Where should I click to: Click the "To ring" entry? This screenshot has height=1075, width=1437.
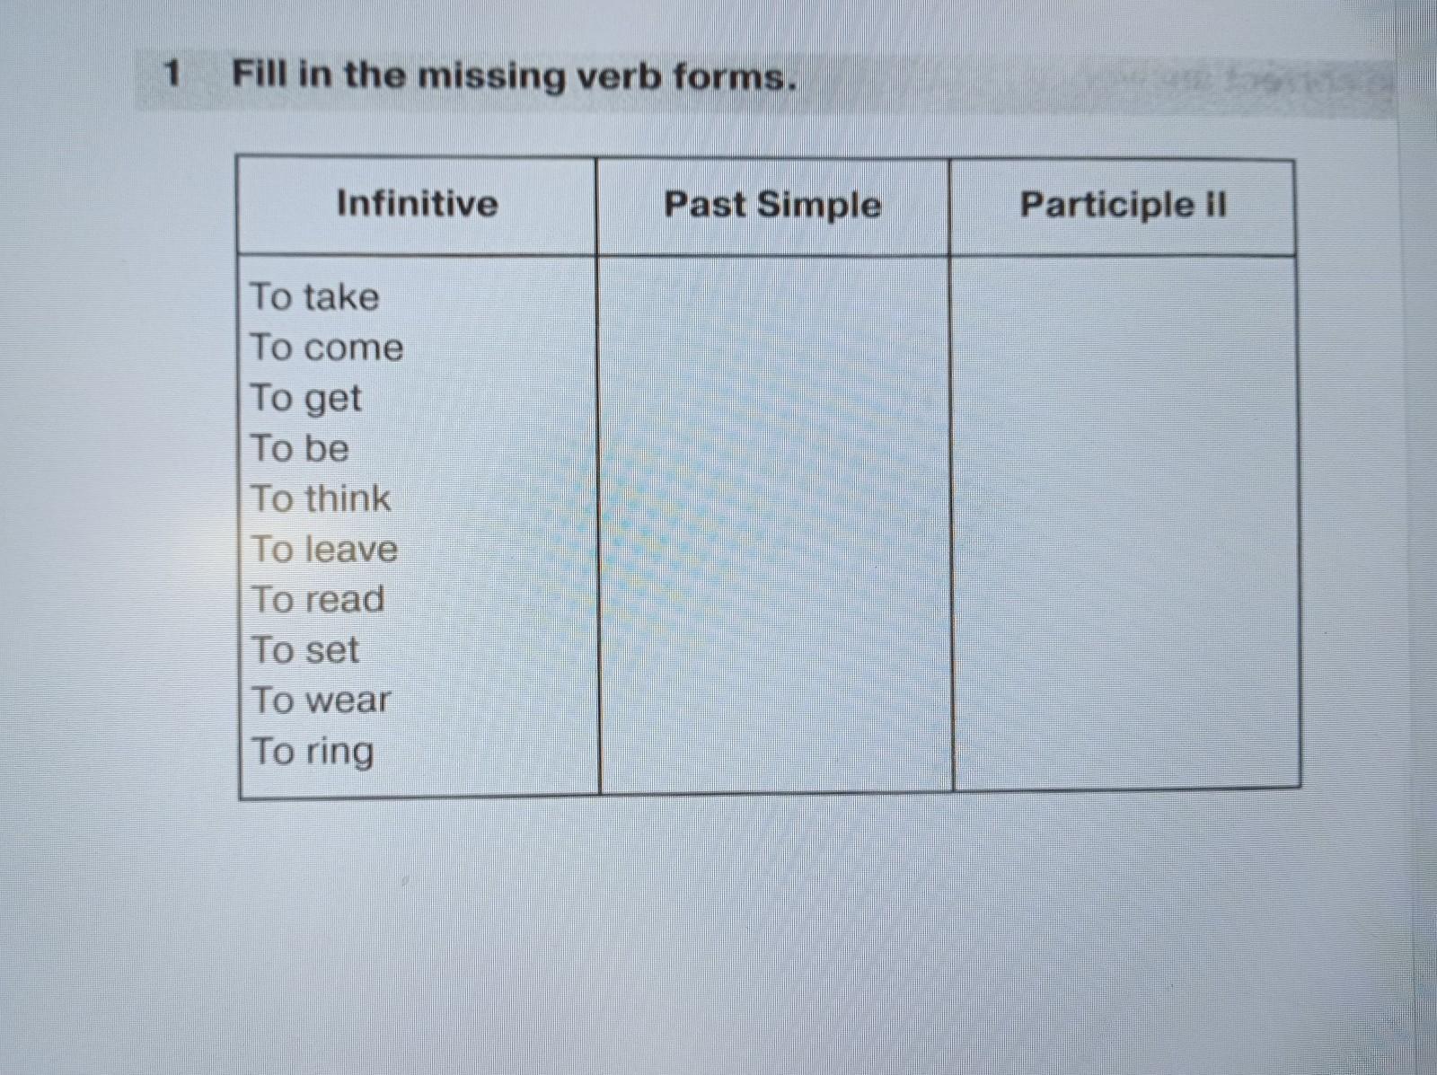[313, 751]
